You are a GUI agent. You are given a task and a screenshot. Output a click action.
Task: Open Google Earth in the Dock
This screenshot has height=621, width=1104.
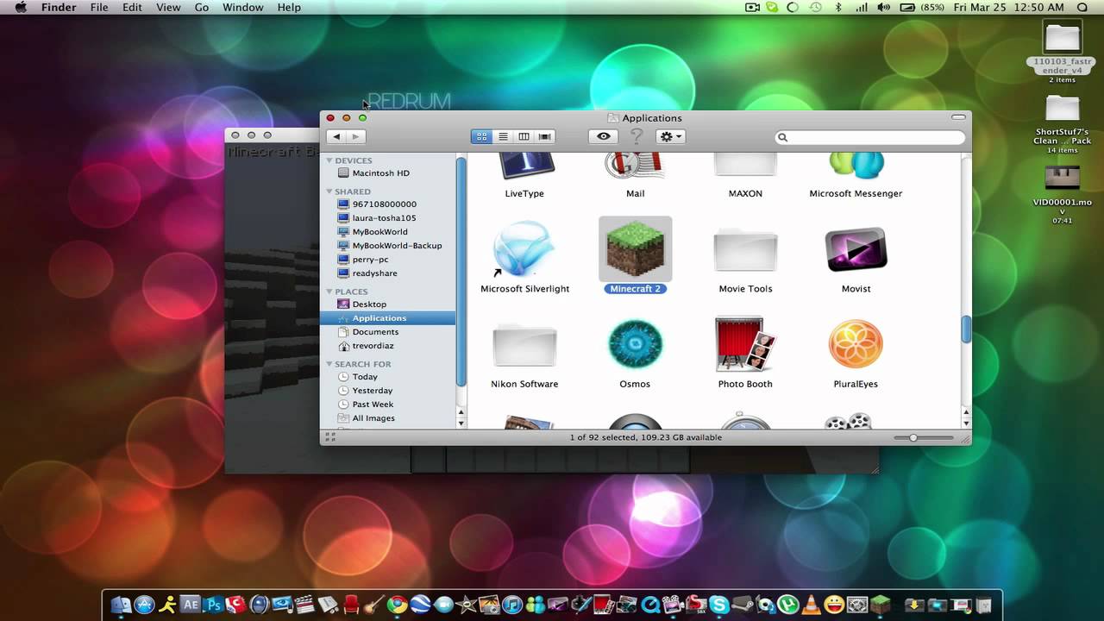pos(420,605)
